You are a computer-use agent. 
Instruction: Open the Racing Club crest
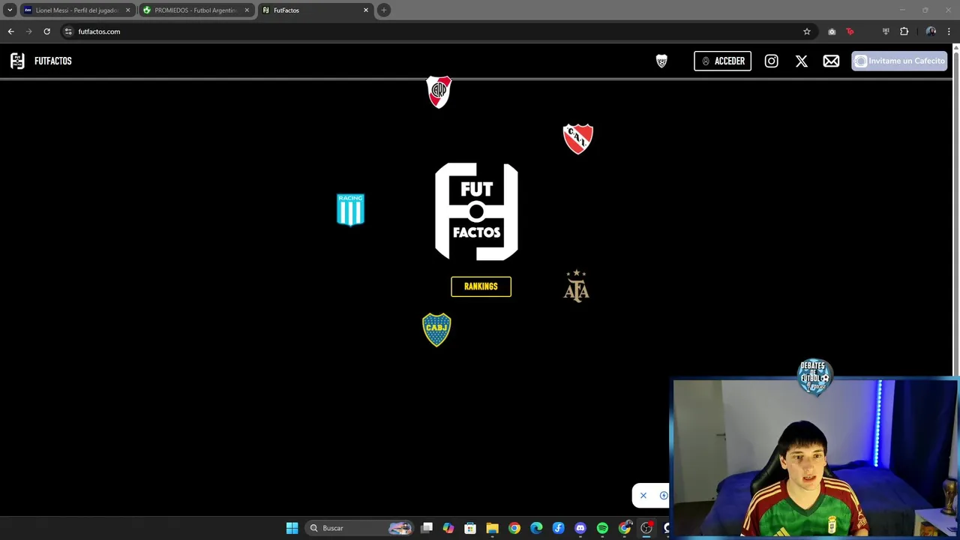(350, 209)
